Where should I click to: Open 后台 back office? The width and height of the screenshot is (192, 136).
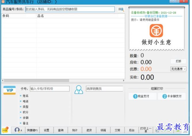click(x=132, y=130)
